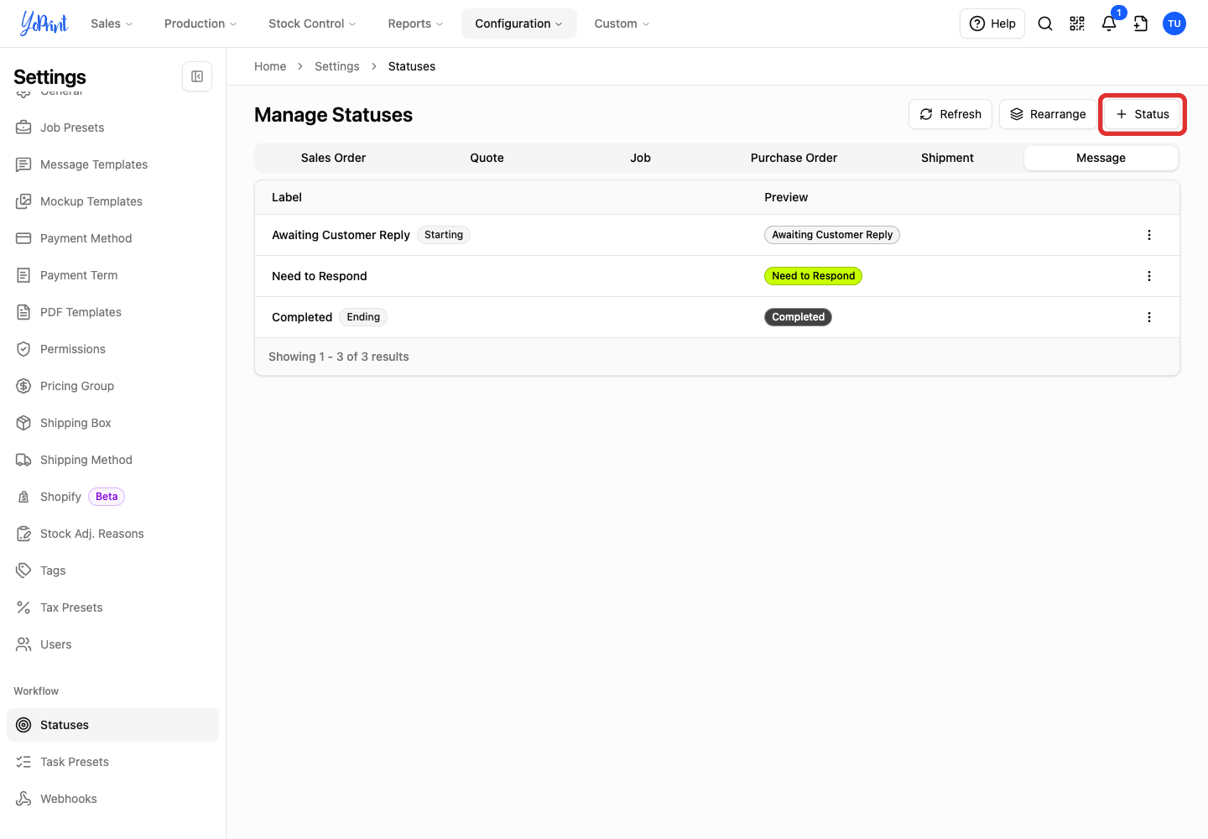Click the dark Completed preview badge

click(x=798, y=317)
